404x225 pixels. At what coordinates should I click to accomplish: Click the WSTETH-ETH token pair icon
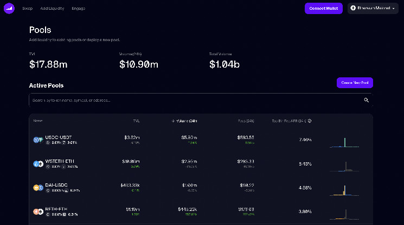37,164
